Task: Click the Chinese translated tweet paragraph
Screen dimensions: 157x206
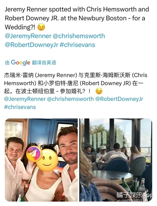Action: point(76,83)
